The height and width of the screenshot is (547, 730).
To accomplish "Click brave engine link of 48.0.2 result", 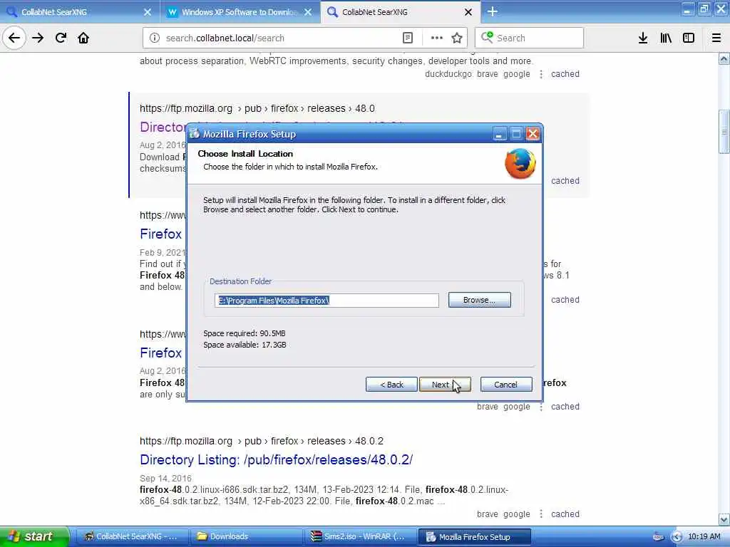I will tap(488, 514).
